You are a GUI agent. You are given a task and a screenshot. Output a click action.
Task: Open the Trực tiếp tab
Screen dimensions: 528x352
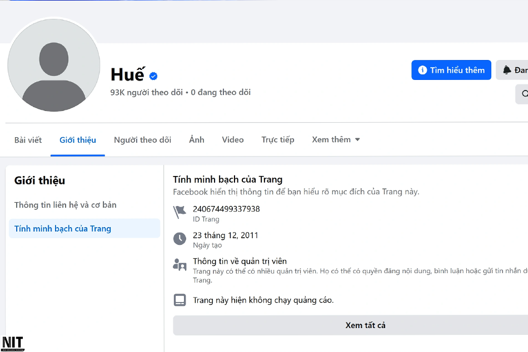[278, 140]
